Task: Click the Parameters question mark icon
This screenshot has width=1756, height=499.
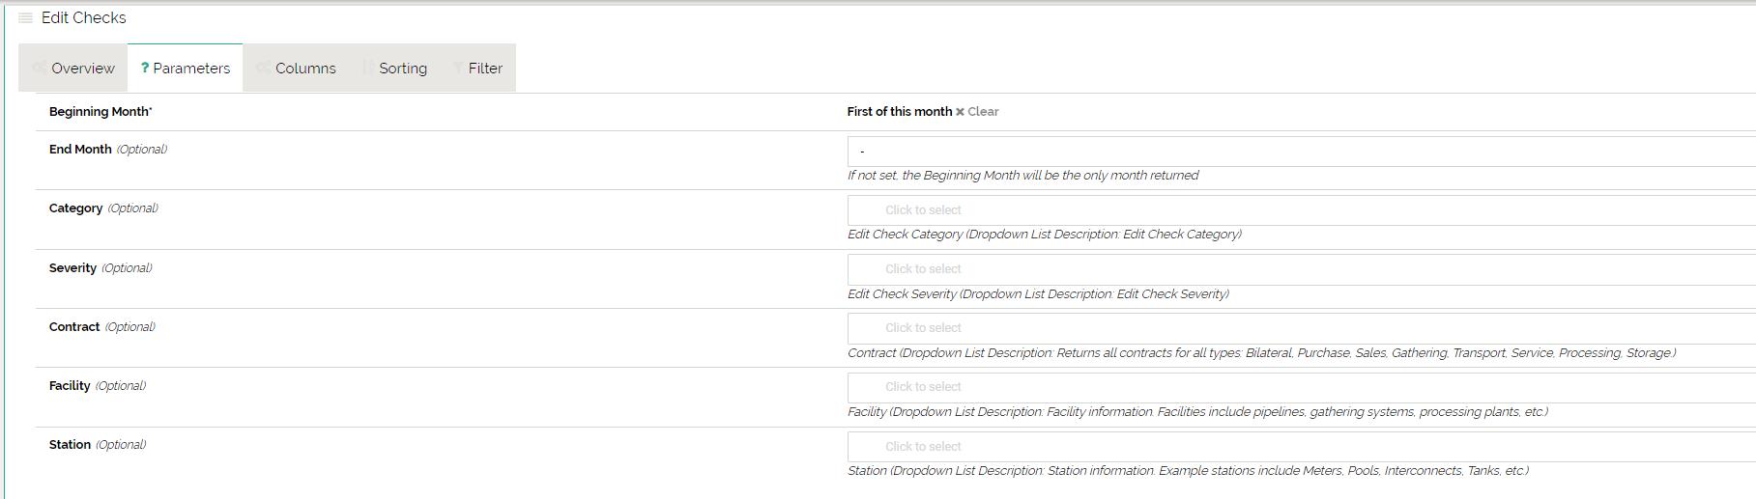Action: 145,68
